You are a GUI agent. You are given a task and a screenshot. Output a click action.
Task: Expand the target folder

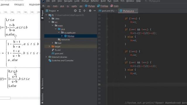tap(49, 46)
